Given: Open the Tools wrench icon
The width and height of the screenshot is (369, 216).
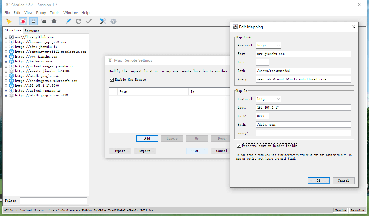Looking at the screenshot, I should pos(103,21).
